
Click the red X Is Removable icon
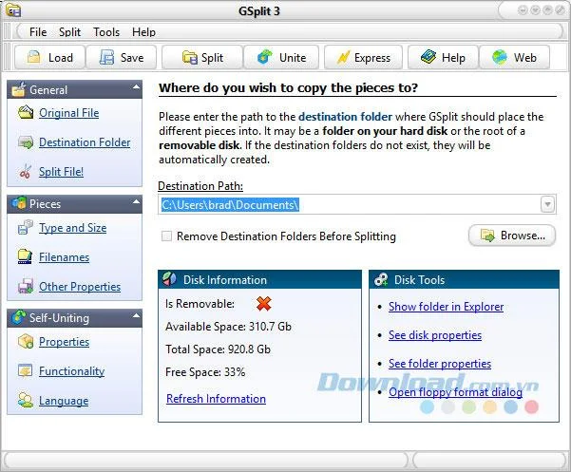pos(264,304)
